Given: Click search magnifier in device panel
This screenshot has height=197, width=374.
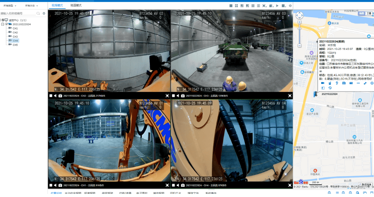Looking at the screenshot, I should [x=38, y=13].
